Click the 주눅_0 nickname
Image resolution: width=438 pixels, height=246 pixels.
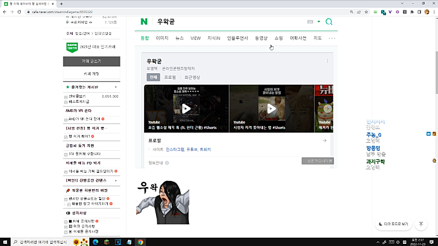click(x=374, y=134)
